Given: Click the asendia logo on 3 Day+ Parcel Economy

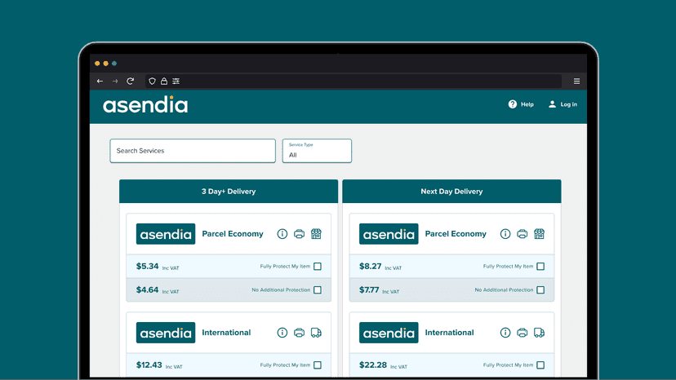Looking at the screenshot, I should coord(166,234).
